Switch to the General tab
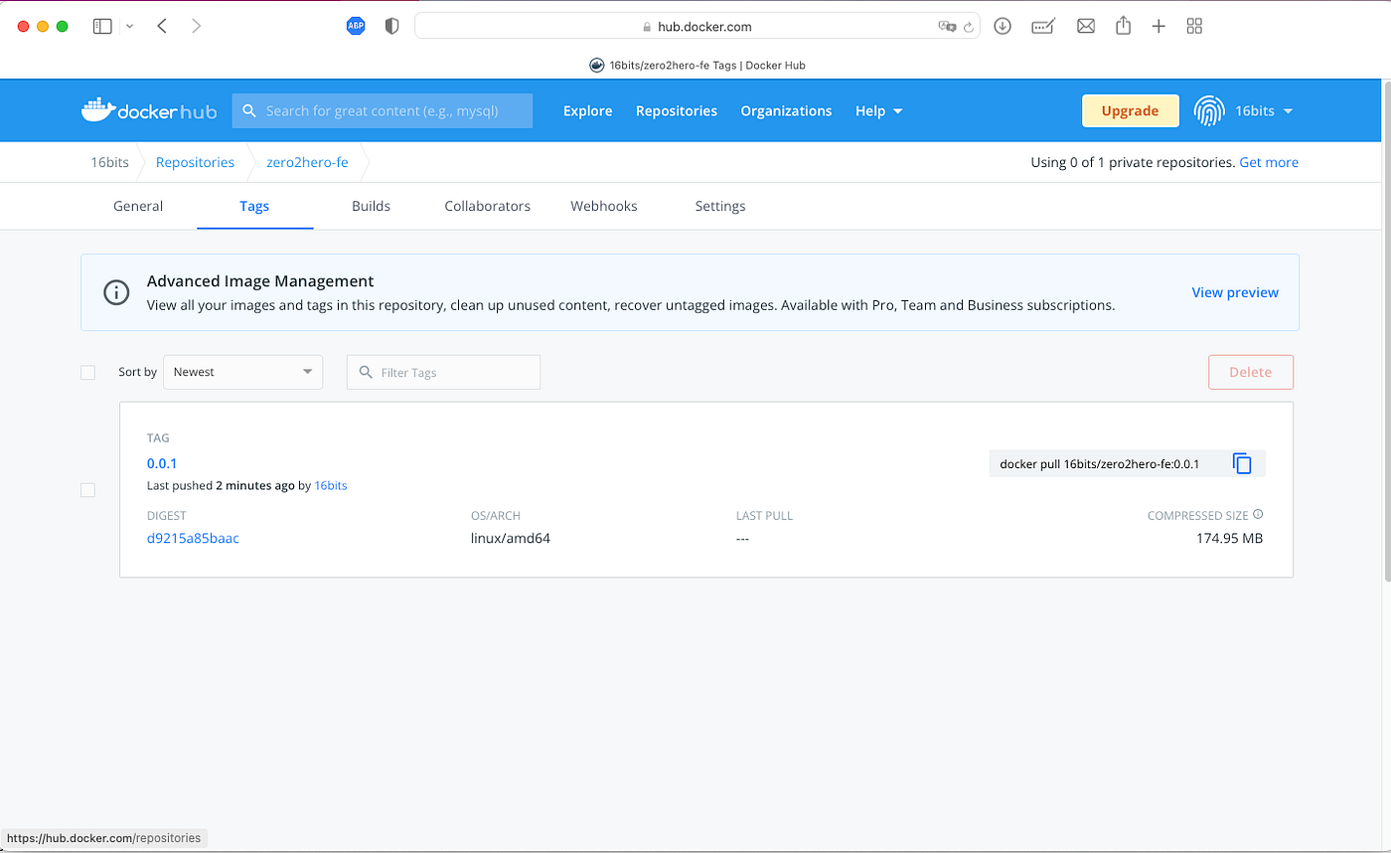Screen dimensions: 1391x853 click(x=138, y=206)
